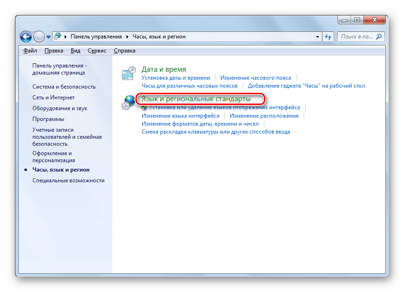This screenshot has height=292, width=404.
Task: Open Сеть и Интернет category
Action: click(x=53, y=97)
